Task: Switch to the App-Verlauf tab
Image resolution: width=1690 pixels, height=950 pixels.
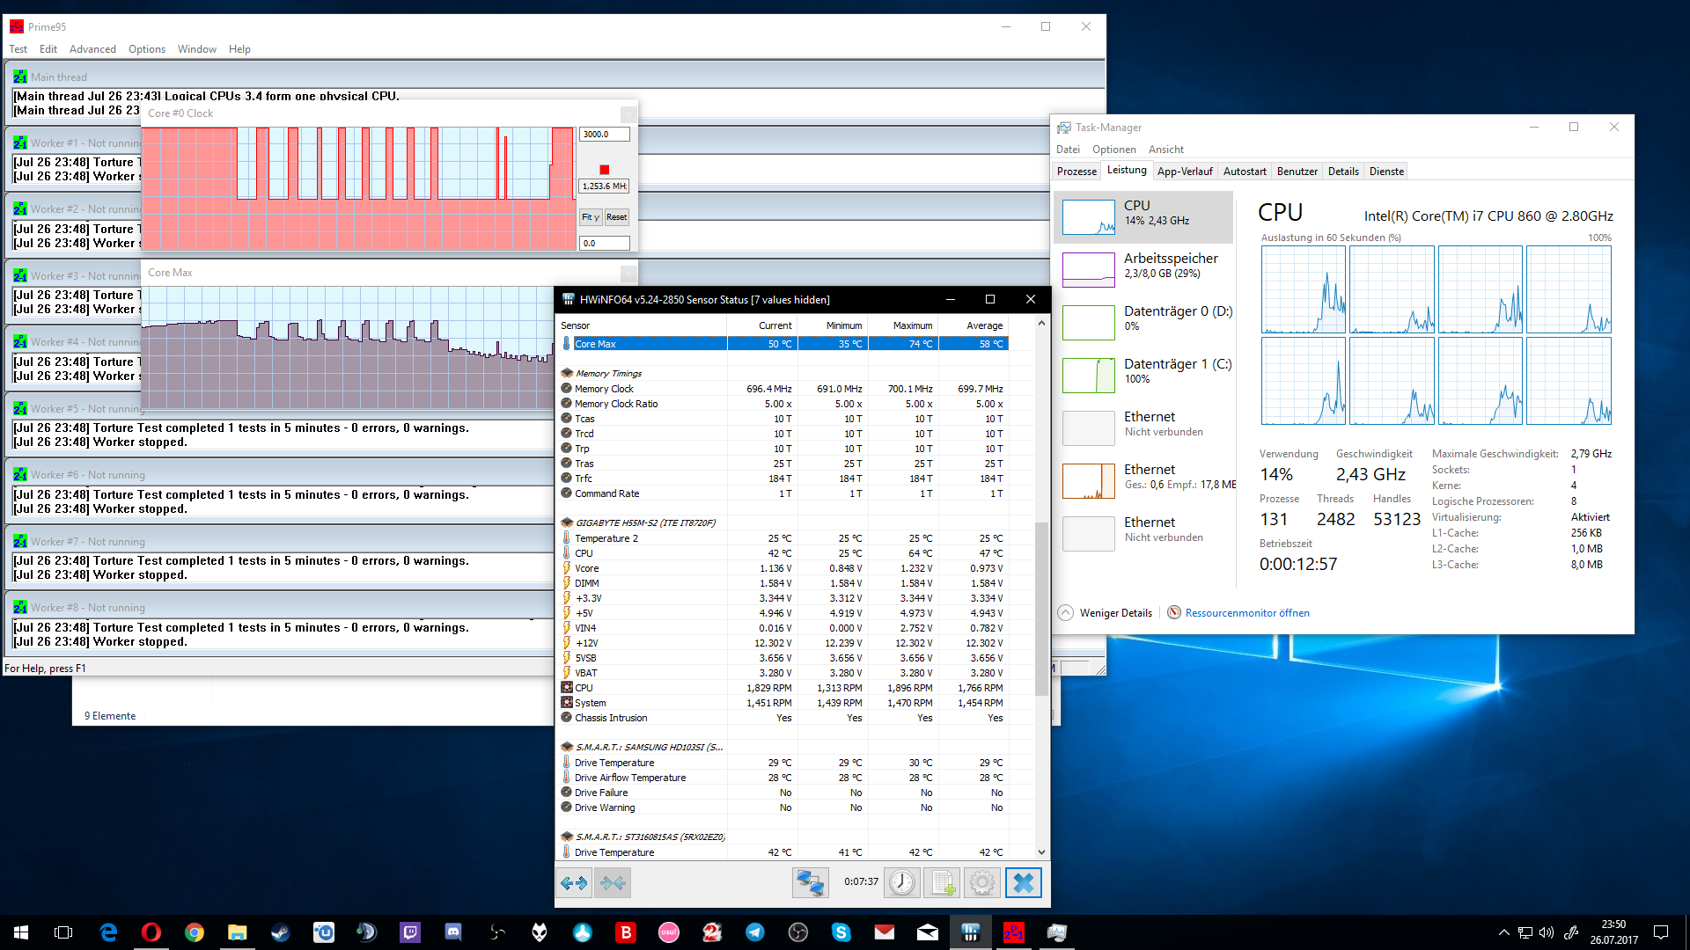Action: [1184, 172]
